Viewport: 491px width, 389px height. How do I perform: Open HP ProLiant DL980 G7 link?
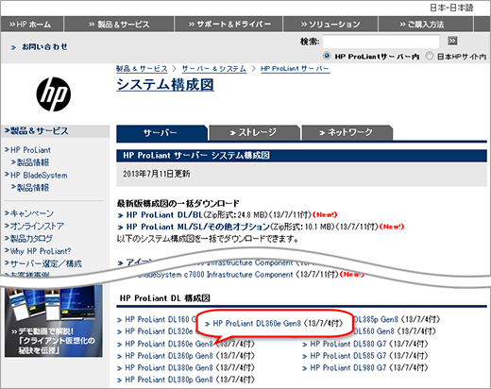(348, 367)
